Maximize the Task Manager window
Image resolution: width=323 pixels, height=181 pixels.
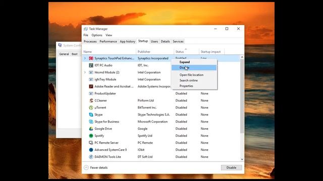[x=227, y=29]
